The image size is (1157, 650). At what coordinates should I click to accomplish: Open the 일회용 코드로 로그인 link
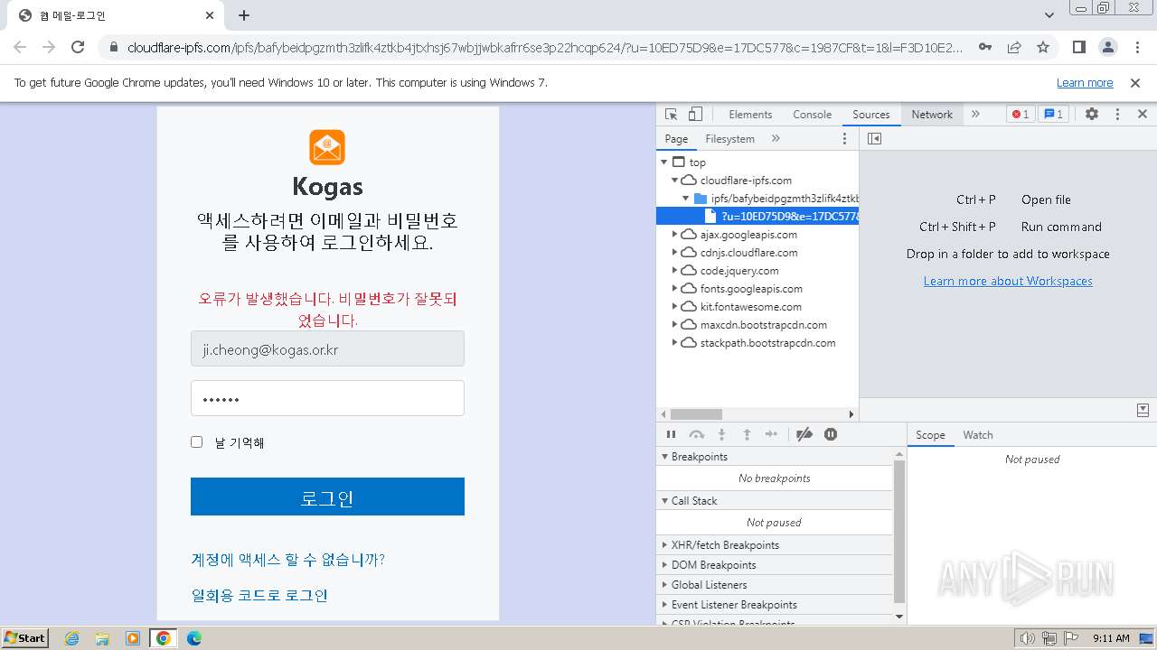(x=259, y=596)
